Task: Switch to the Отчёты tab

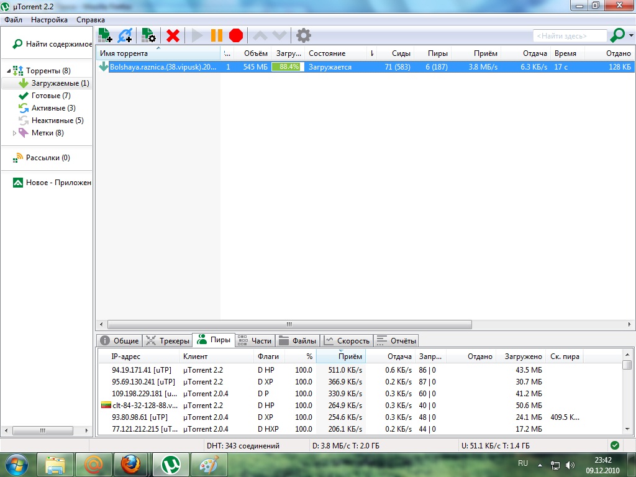Action: (x=396, y=341)
